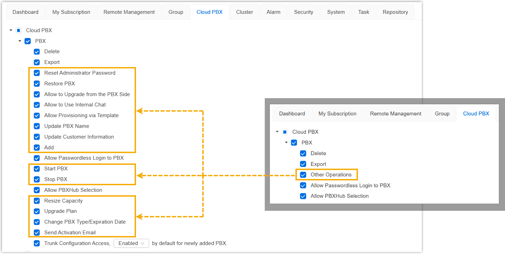Switch to the System tab
This screenshot has height=254, width=505.
336,12
